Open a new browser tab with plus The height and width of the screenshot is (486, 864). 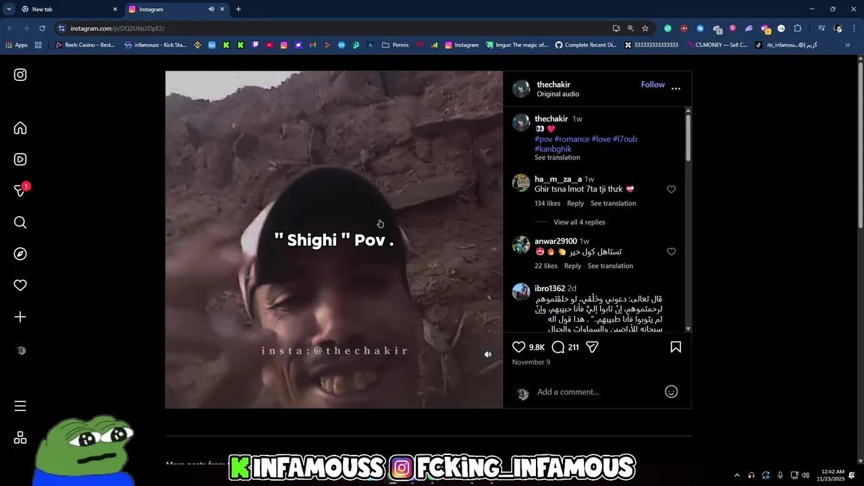(238, 9)
